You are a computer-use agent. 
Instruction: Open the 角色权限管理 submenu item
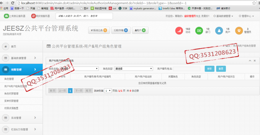coord(21,94)
